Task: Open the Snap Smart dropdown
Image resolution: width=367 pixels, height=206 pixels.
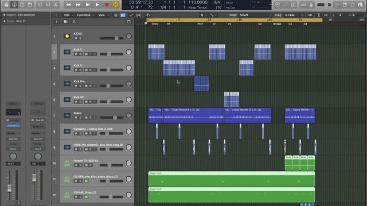Action: pos(255,15)
